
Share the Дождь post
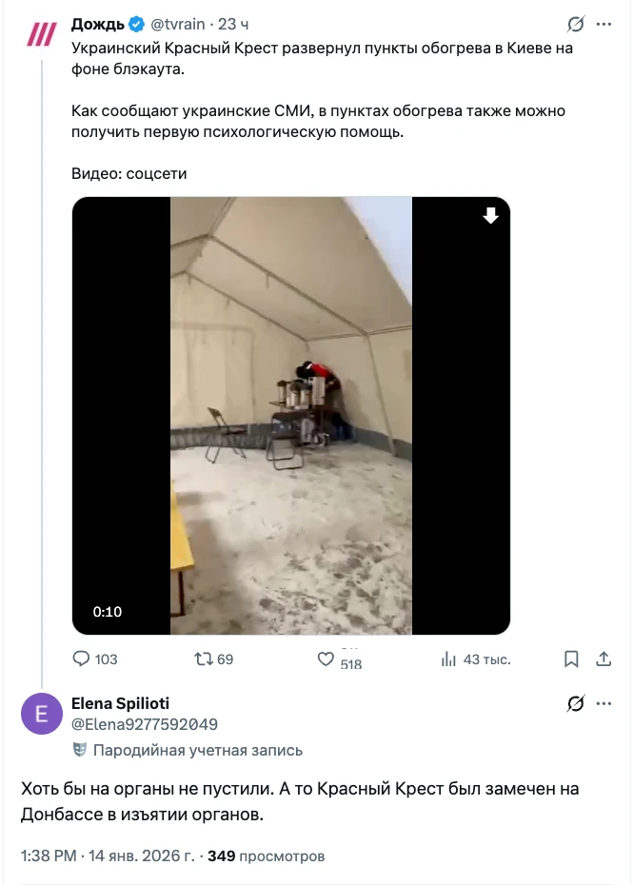(x=603, y=659)
